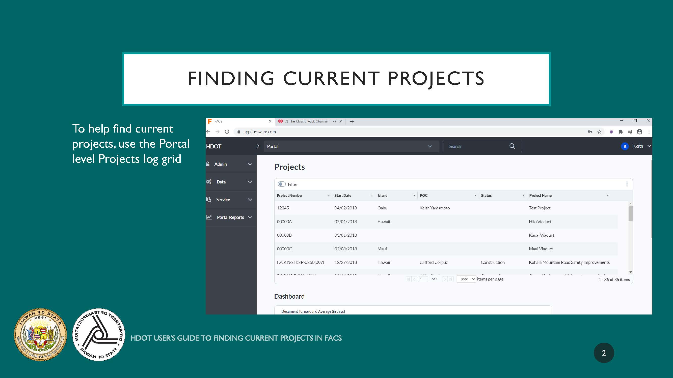Go to previous page of grid
Image resolution: width=673 pixels, height=378 pixels.
coord(414,279)
